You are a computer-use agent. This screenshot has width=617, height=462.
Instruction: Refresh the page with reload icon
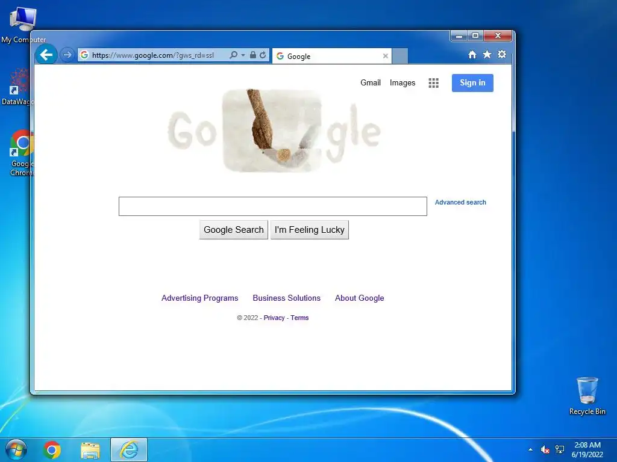[263, 55]
